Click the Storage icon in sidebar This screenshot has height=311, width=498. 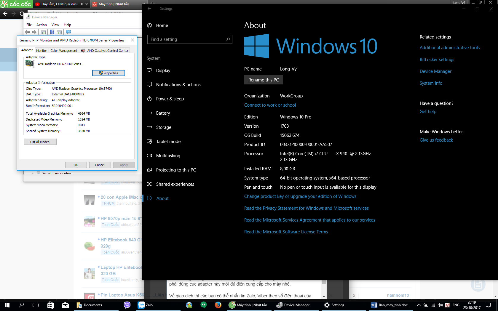click(x=149, y=127)
